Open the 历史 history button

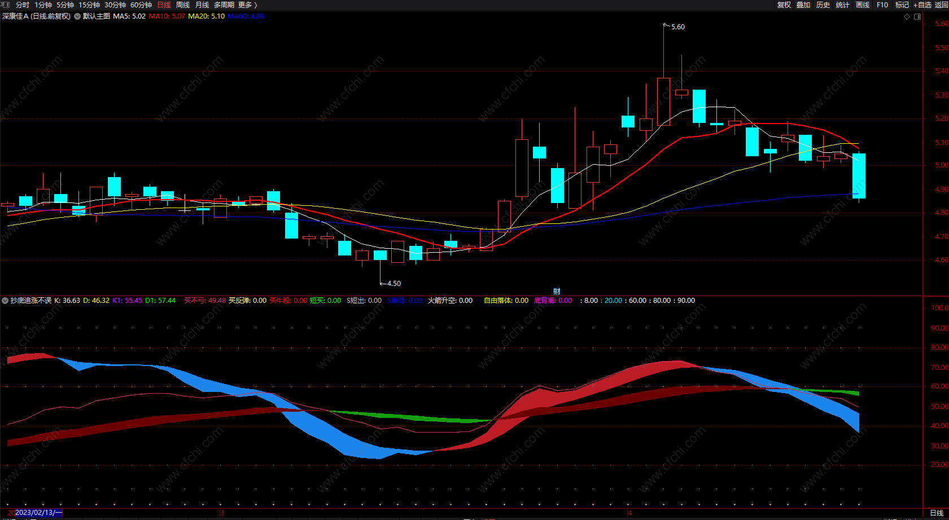pos(823,5)
